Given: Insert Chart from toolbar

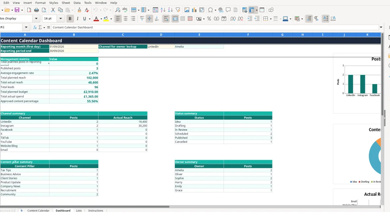Looking at the screenshot, I should [194, 10].
